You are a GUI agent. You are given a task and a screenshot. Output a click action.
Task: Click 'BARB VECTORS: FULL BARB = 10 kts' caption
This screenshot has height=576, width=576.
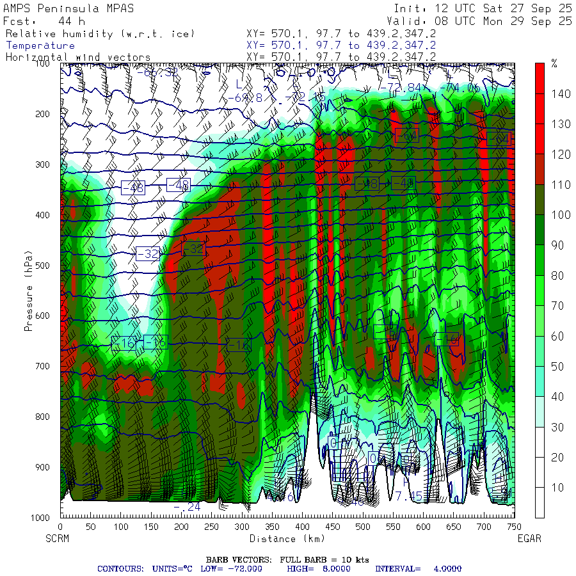point(287,560)
